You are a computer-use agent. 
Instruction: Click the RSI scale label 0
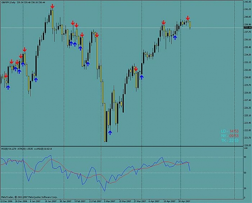pos(245,197)
